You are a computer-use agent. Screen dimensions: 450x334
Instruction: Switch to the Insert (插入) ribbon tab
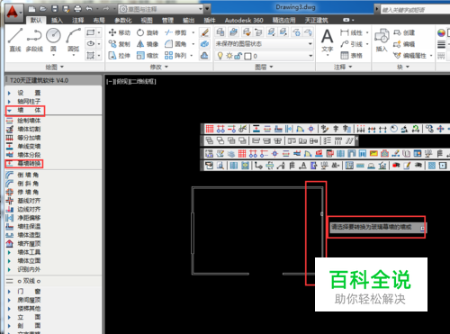pyautogui.click(x=57, y=20)
